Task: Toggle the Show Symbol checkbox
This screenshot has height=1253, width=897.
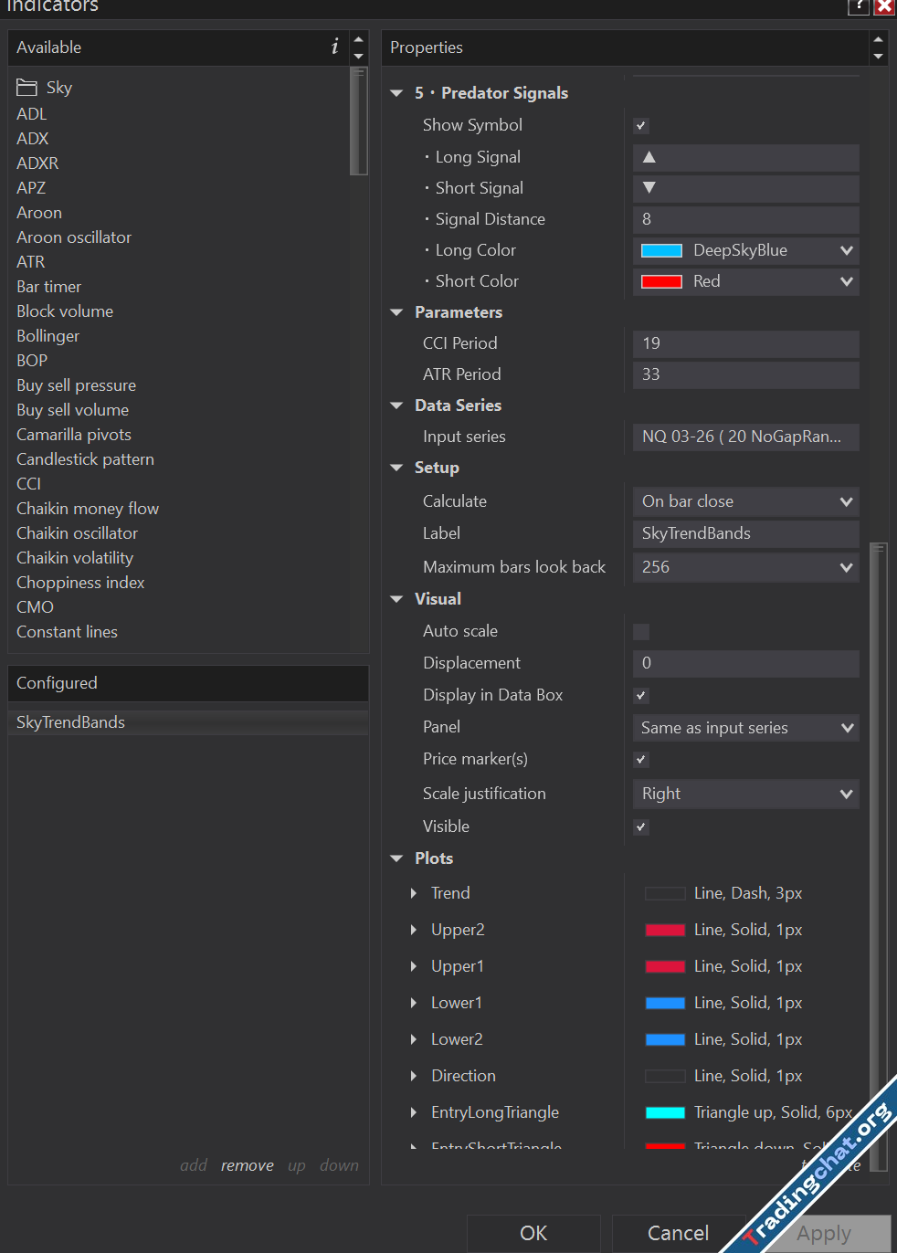Action: click(641, 126)
